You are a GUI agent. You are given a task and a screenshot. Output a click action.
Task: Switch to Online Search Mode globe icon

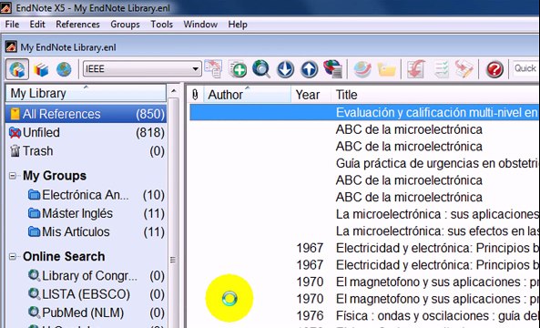[x=64, y=69]
